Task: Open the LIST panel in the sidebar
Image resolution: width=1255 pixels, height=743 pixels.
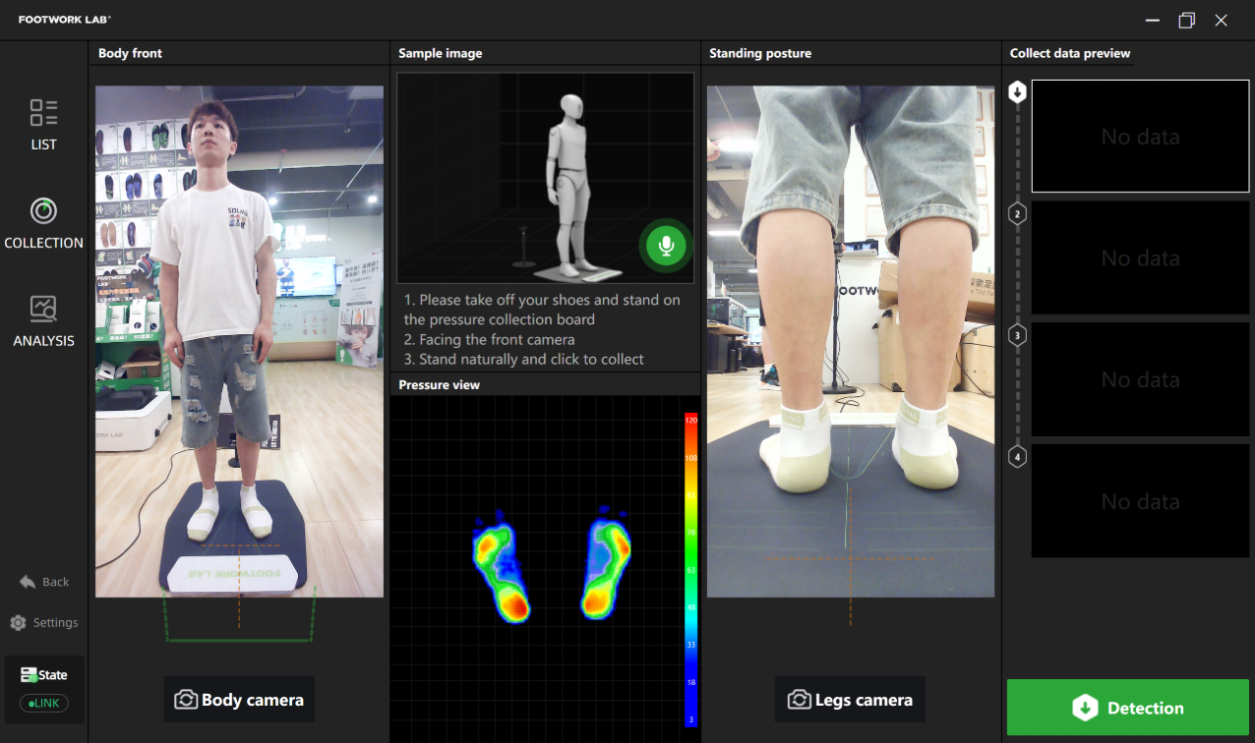Action: point(43,125)
